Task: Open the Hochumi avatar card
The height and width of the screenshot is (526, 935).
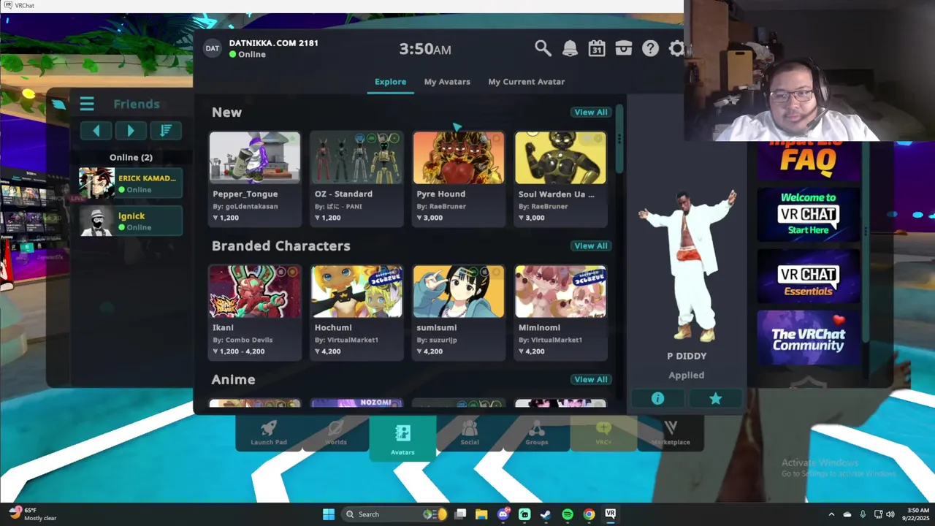Action: [x=356, y=312]
